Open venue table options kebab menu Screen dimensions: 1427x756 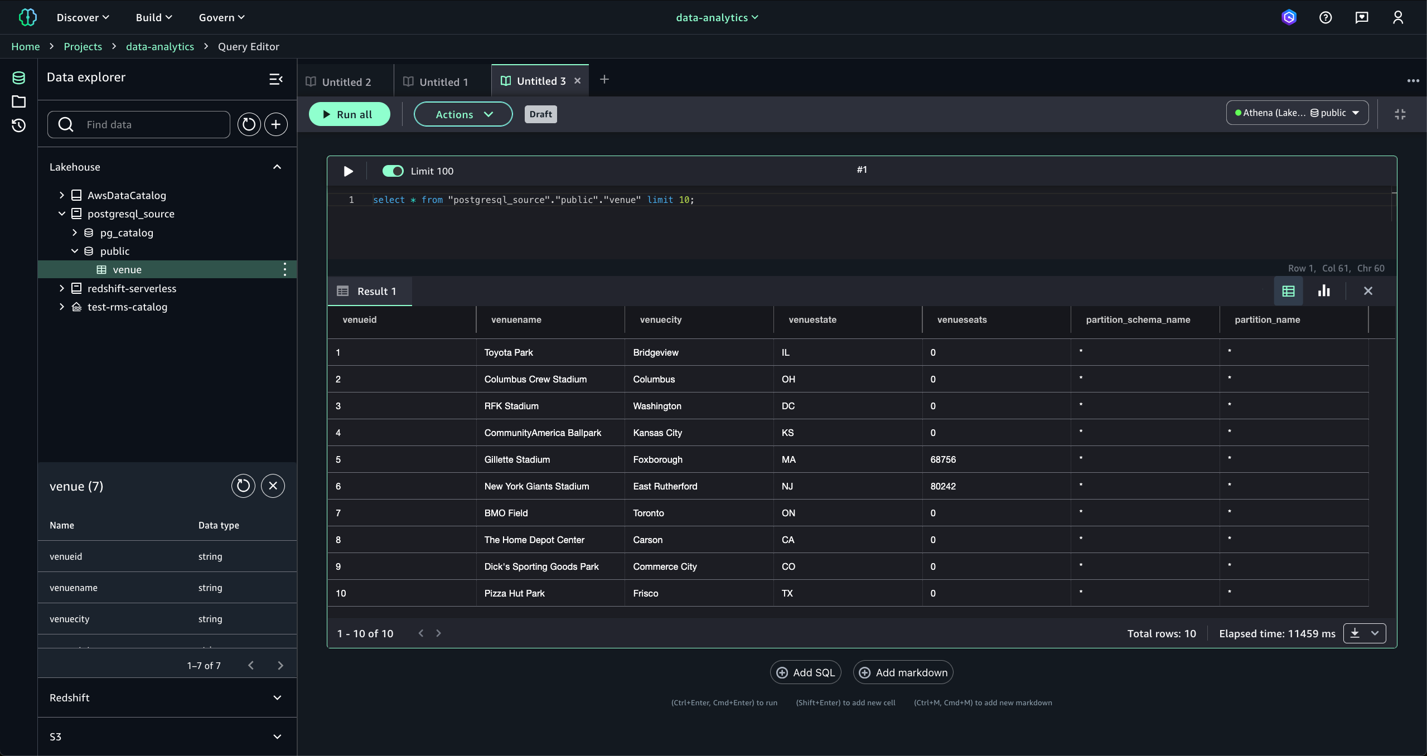tap(285, 270)
